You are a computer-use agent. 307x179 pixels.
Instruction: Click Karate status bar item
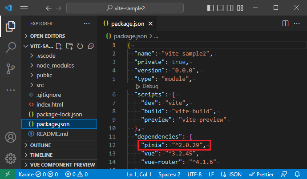pyautogui.click(x=38, y=174)
